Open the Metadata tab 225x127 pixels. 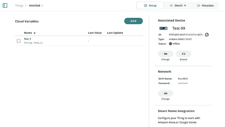click(205, 6)
